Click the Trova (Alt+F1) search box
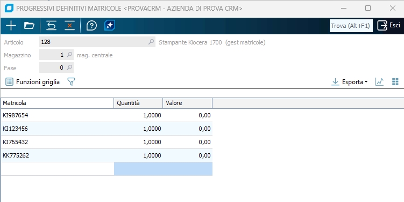 click(x=351, y=26)
